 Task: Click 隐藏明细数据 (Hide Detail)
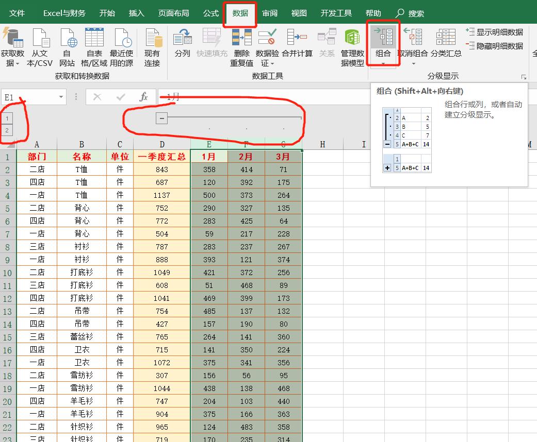[x=497, y=46]
